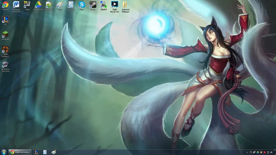Open the Calculator shortcut

(x=71, y=5)
